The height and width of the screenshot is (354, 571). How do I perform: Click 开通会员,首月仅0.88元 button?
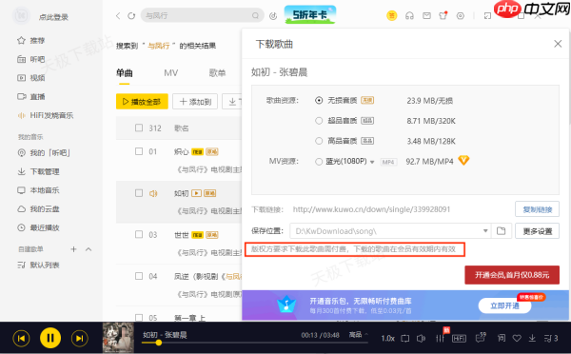(512, 275)
